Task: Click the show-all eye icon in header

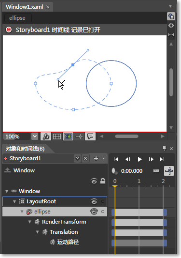Action: tap(94, 181)
